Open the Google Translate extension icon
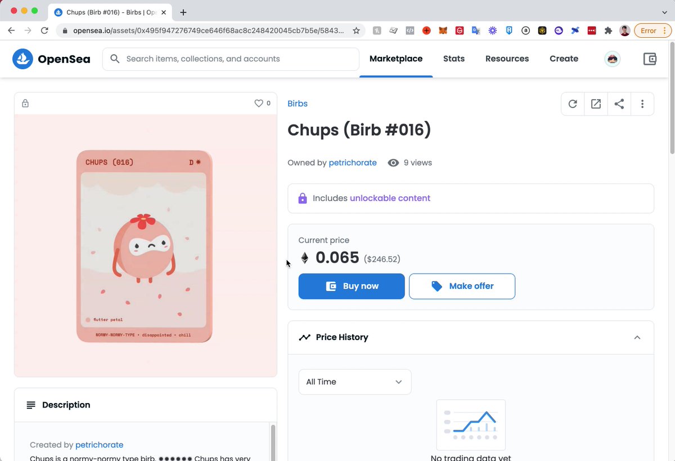 (x=476, y=30)
